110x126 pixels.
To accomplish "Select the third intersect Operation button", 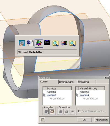I will [73, 112].
